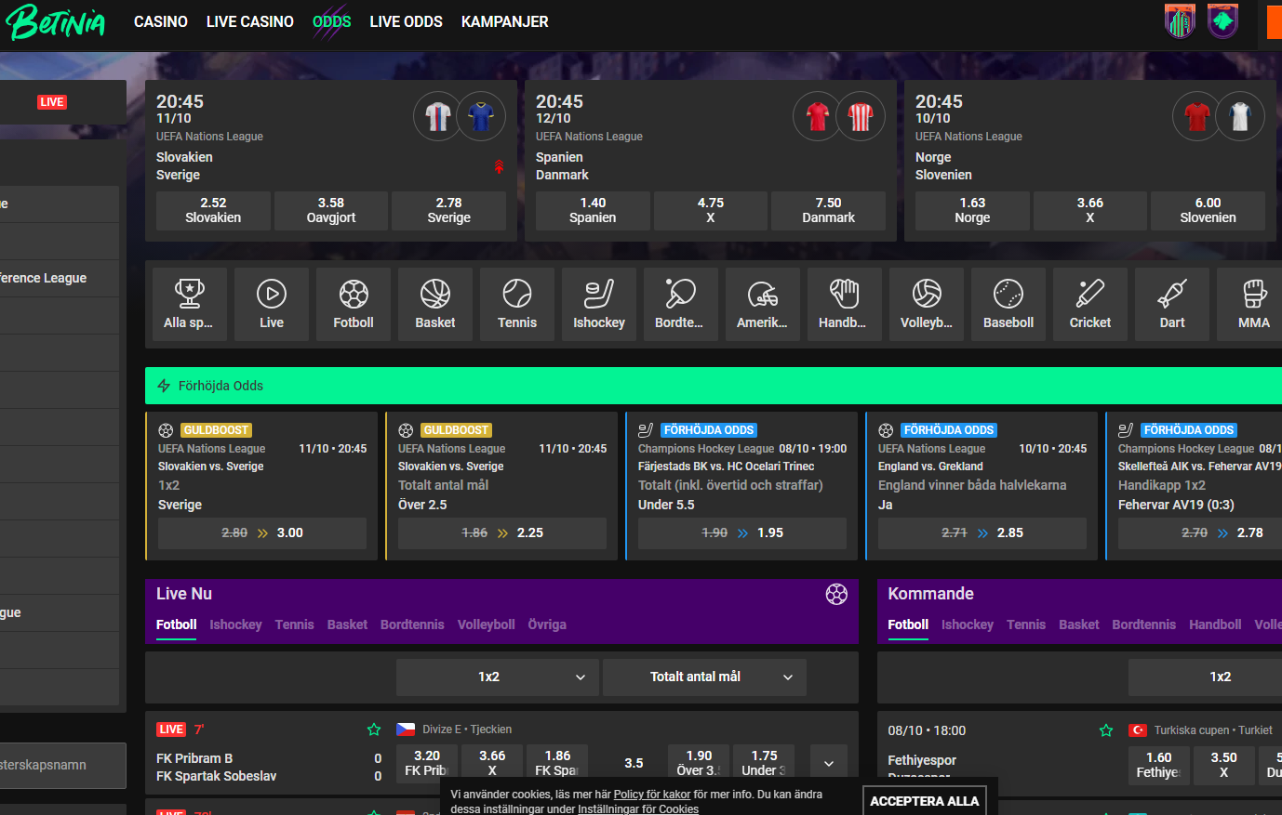Switch to the Ishockey tab in Live Nu
This screenshot has width=1282, height=815.
point(235,624)
